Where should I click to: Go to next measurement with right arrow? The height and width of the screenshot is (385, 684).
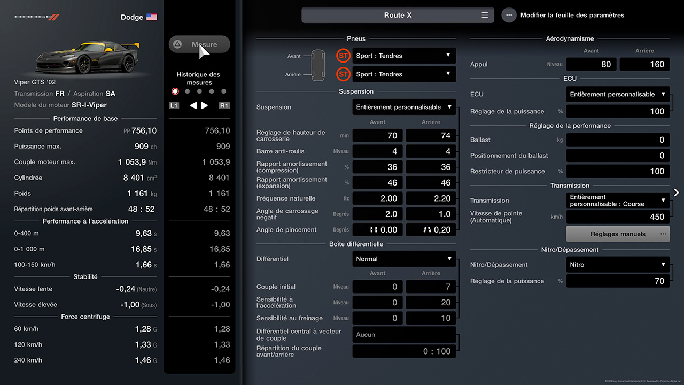[204, 105]
